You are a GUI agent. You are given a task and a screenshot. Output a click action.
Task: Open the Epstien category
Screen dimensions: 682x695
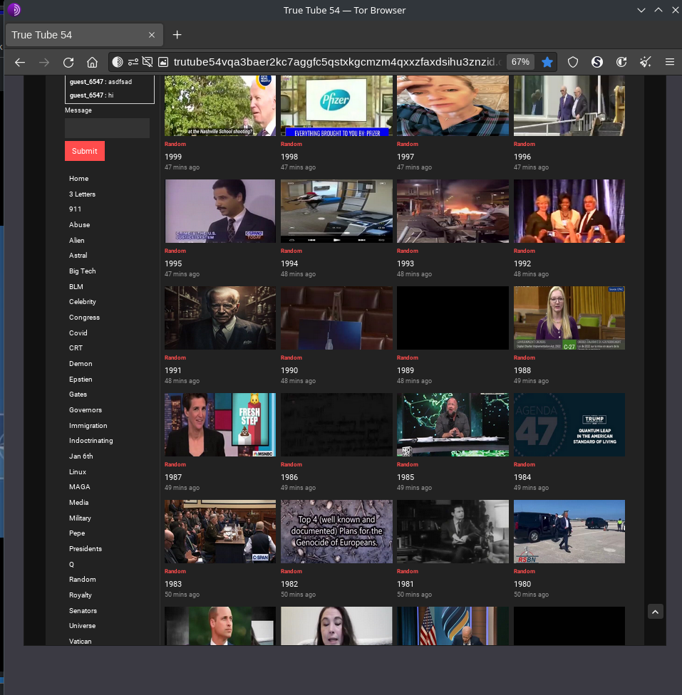pos(81,380)
